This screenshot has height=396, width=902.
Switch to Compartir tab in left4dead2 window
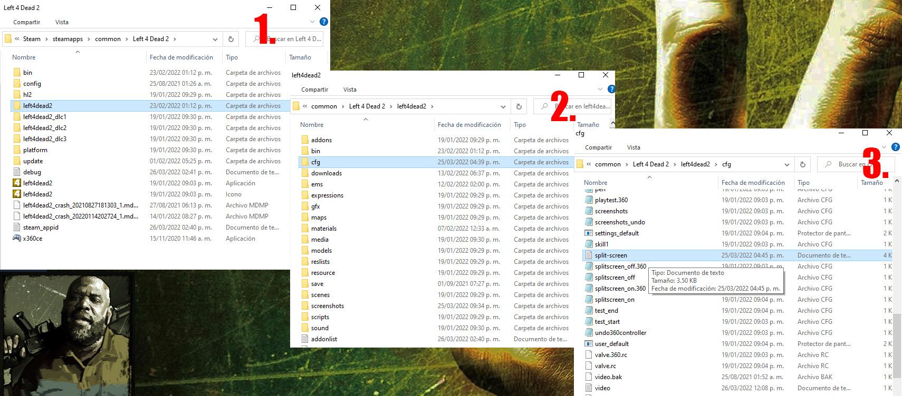tap(315, 90)
